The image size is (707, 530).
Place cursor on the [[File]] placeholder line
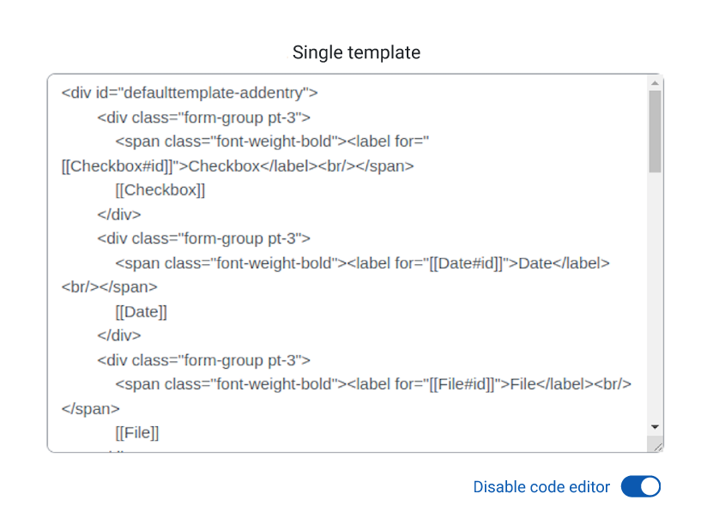(137, 432)
